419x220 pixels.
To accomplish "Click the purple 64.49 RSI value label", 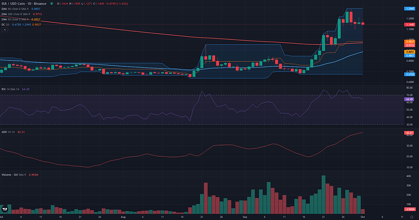I will click(410, 99).
